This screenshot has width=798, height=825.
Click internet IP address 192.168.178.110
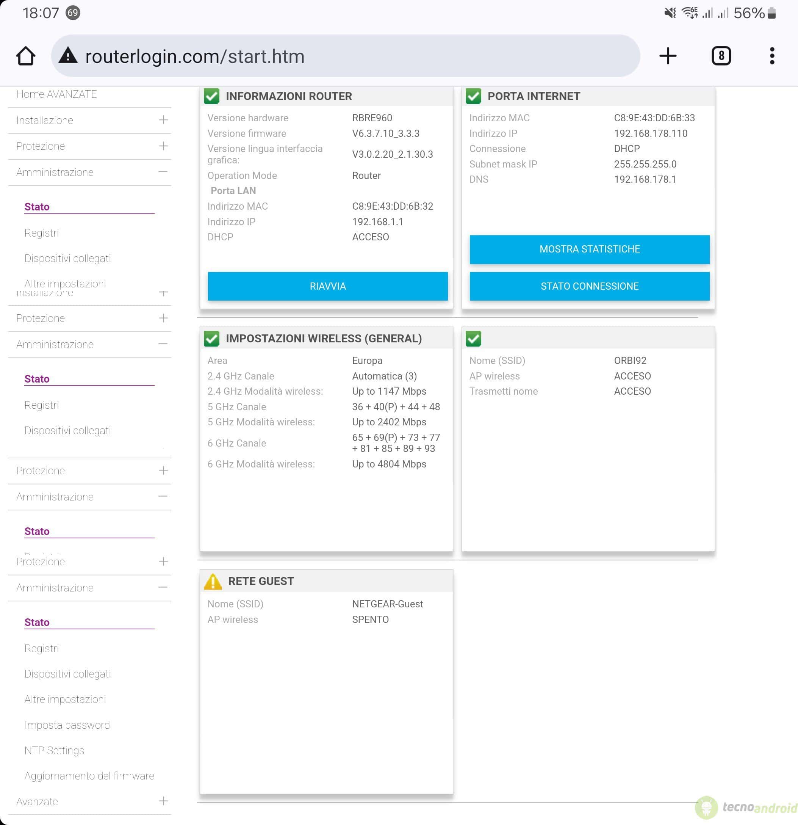coord(650,133)
